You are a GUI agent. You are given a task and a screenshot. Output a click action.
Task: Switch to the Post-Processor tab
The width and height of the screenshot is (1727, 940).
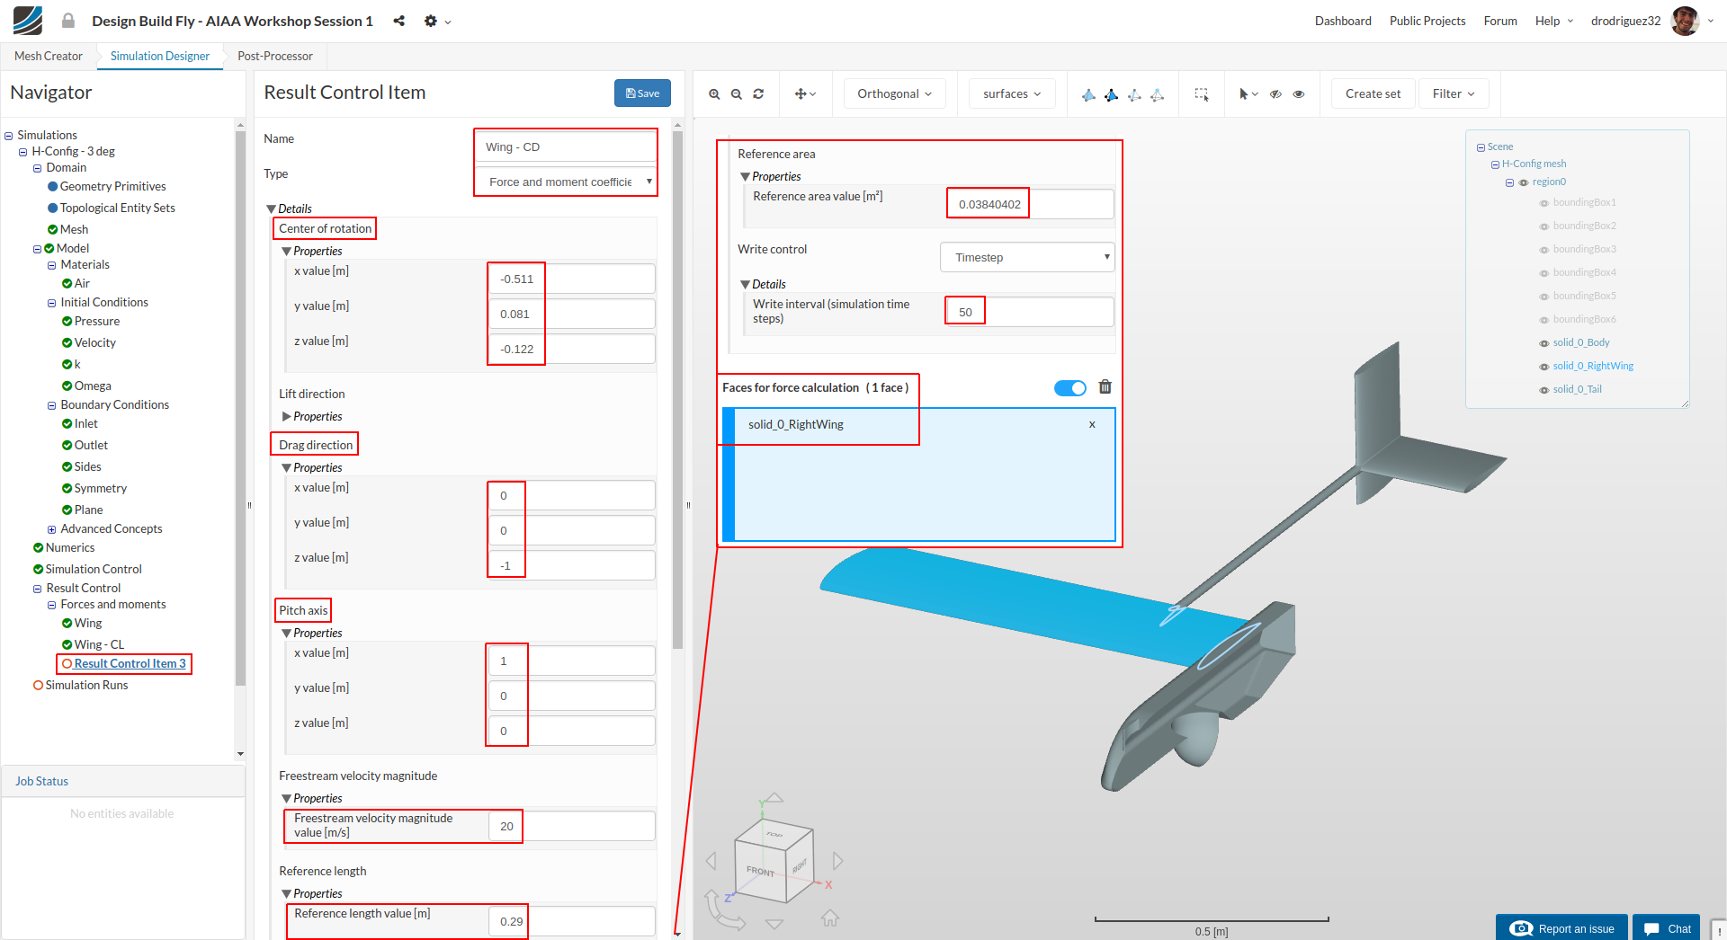click(x=275, y=56)
